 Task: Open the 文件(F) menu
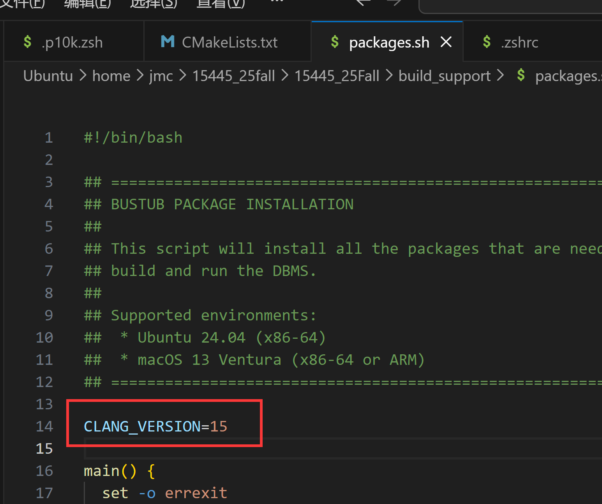click(22, 4)
